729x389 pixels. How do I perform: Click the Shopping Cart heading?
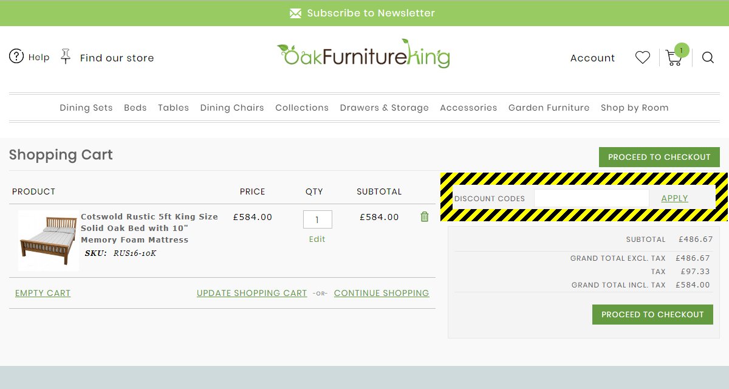[61, 155]
